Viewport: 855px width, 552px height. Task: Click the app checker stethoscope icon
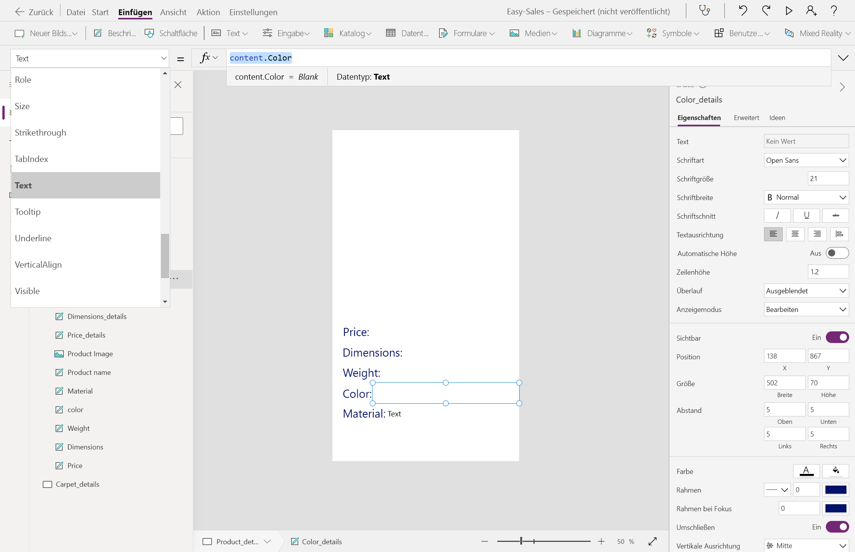tap(705, 11)
